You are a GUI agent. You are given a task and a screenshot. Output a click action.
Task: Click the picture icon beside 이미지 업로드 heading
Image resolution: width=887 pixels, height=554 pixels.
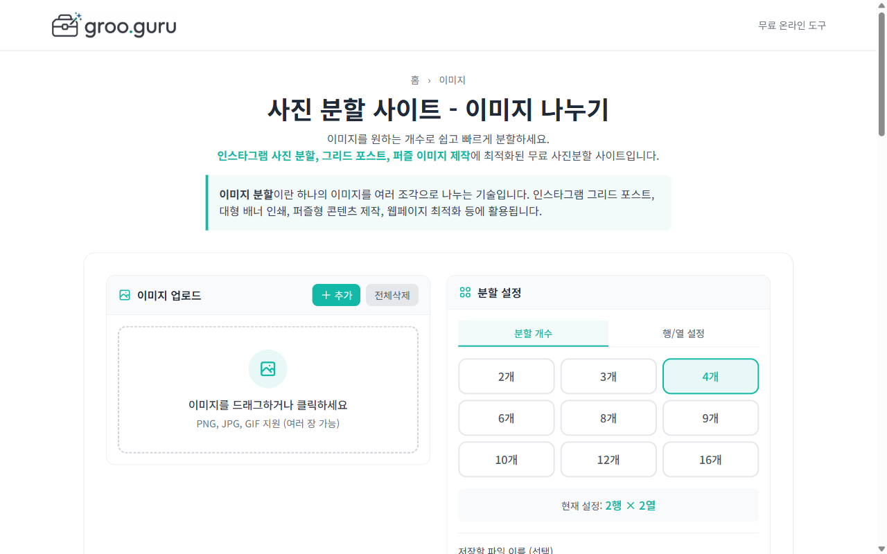[x=124, y=294]
